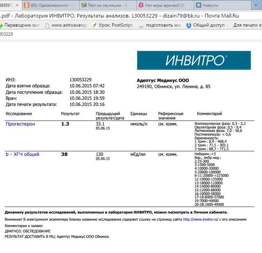
Task: Click the мЕд/мл unit text
Action: pos(138,154)
